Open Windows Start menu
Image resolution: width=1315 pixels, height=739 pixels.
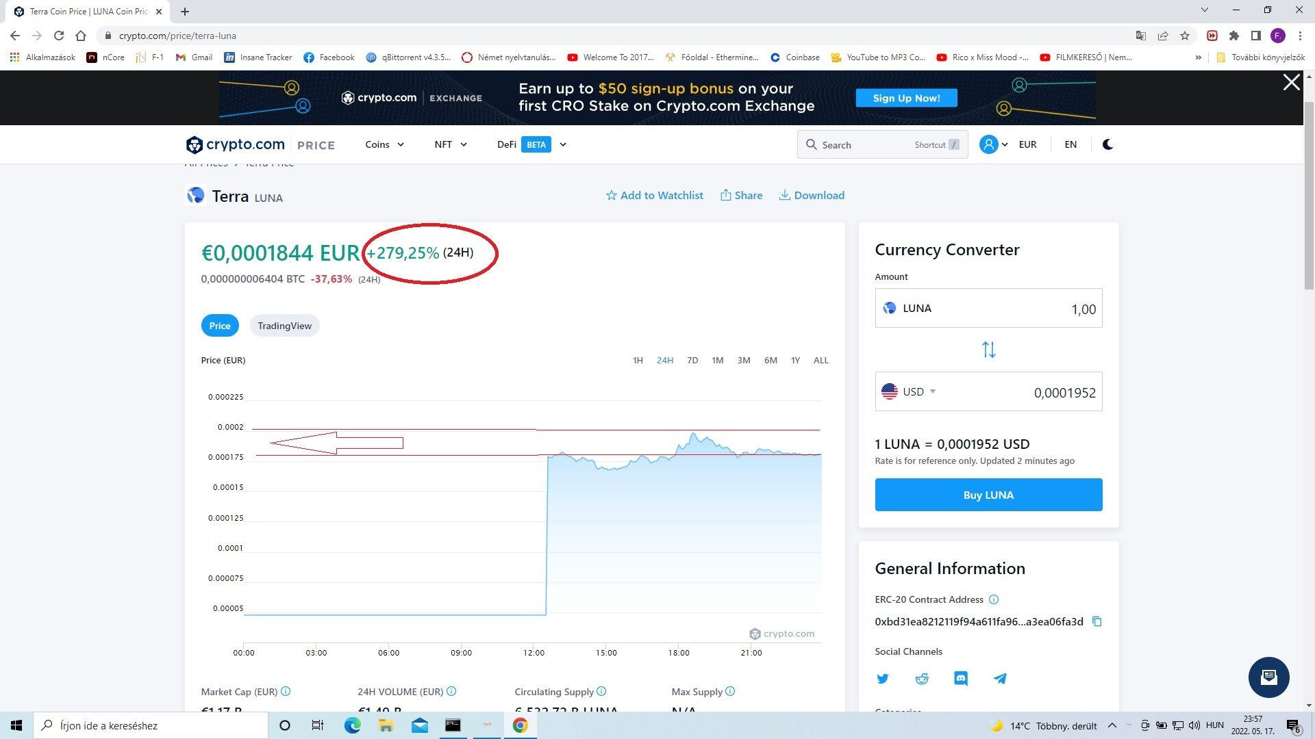(16, 725)
